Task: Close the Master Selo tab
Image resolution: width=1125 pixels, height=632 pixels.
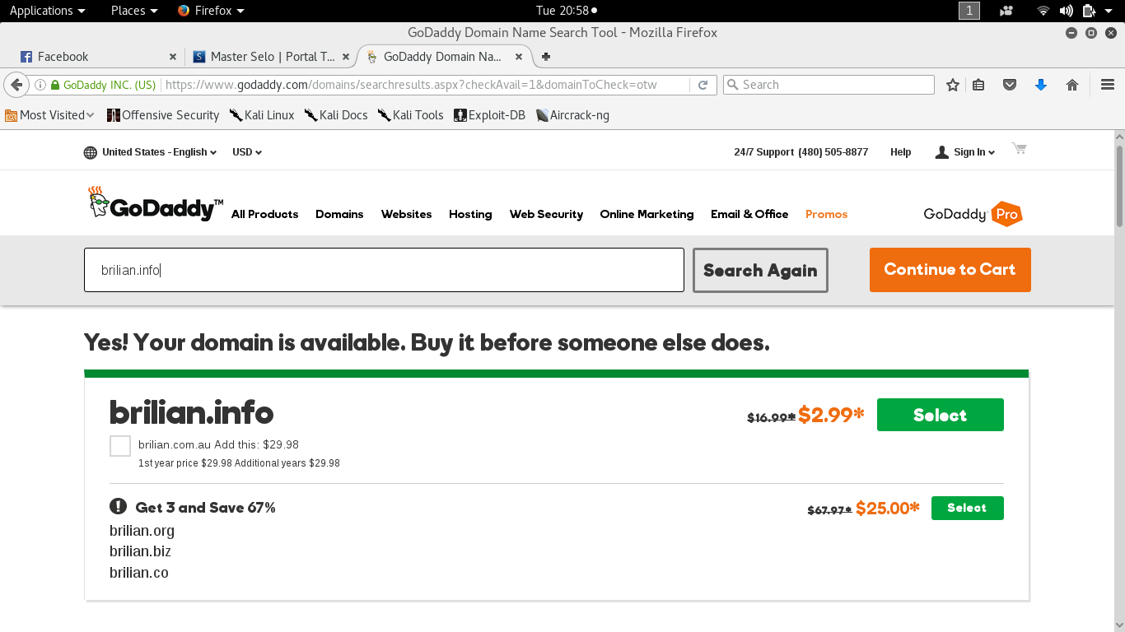Action: click(346, 57)
